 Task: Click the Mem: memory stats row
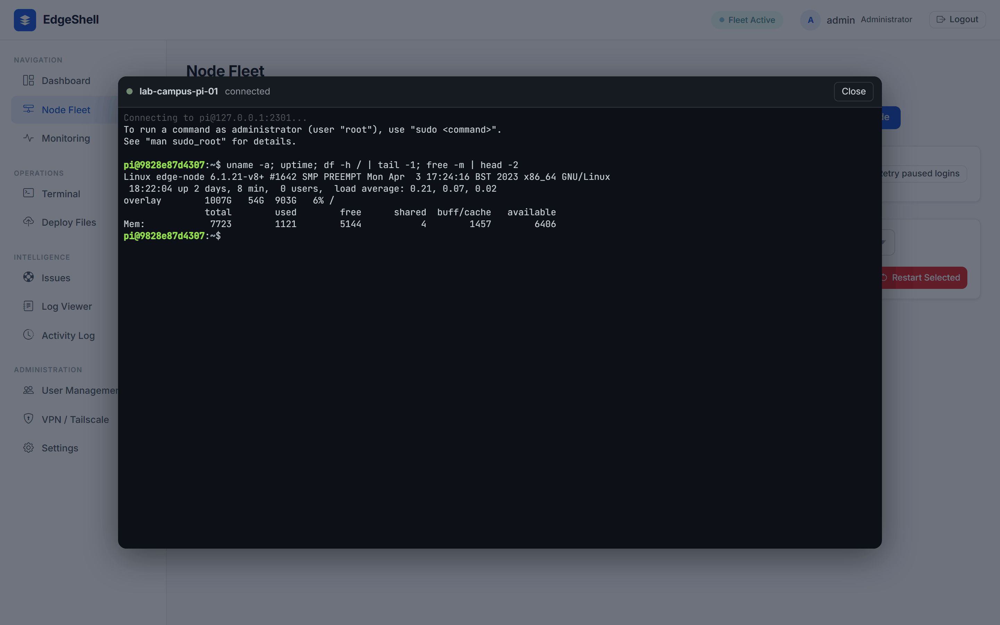pyautogui.click(x=340, y=224)
